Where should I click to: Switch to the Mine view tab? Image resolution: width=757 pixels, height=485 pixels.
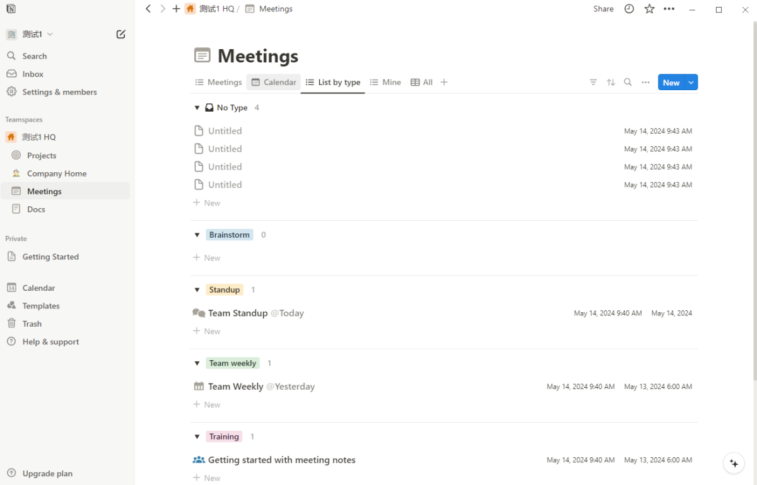(x=385, y=83)
